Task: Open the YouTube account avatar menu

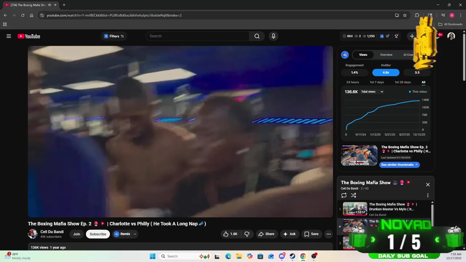Action: click(451, 36)
